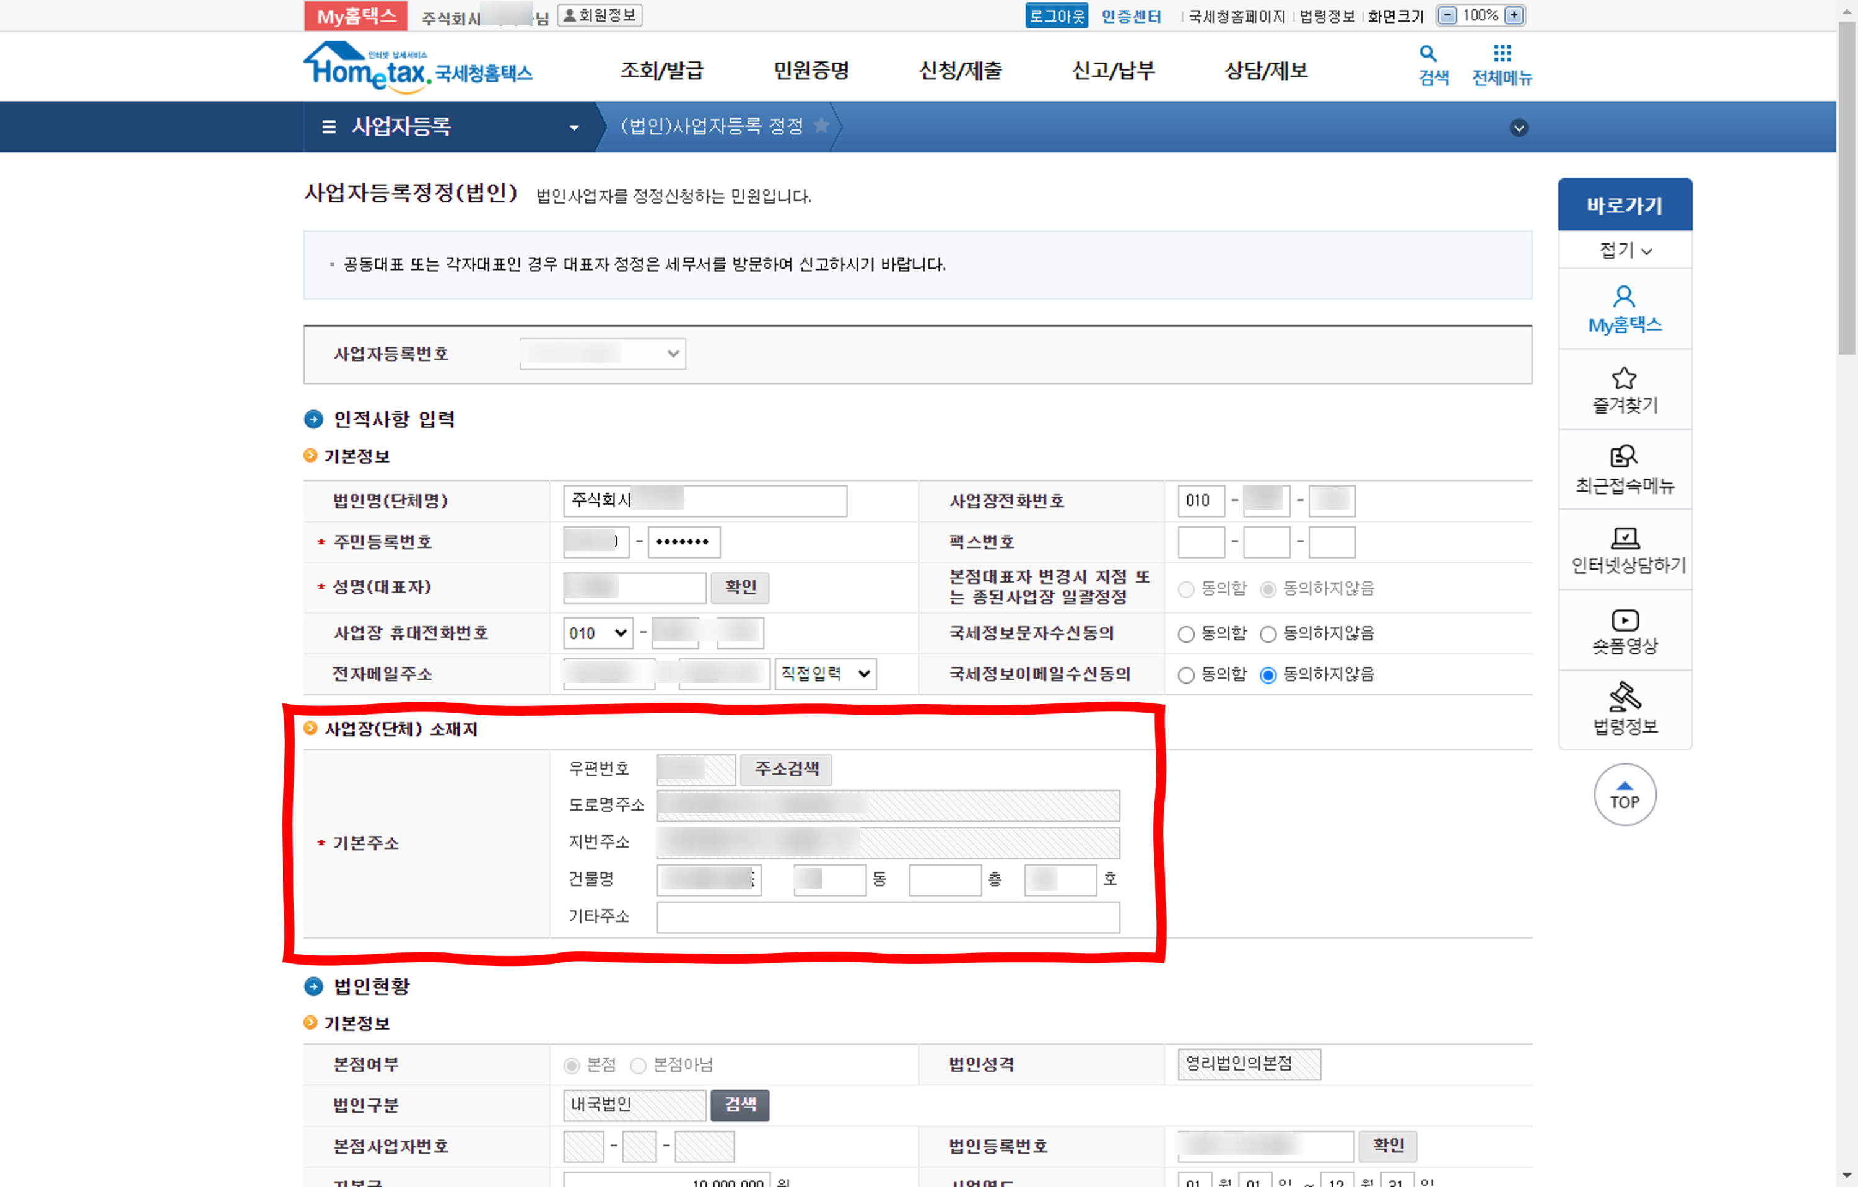Open the 조회/발급 menu
This screenshot has height=1187, width=1858.
662,71
